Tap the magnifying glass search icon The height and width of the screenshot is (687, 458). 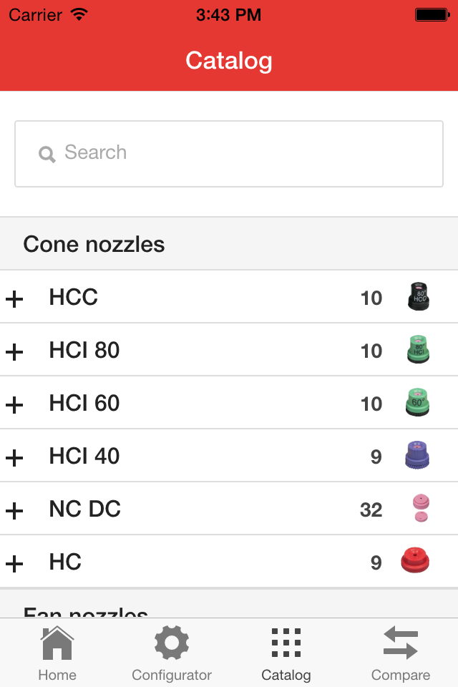click(47, 154)
